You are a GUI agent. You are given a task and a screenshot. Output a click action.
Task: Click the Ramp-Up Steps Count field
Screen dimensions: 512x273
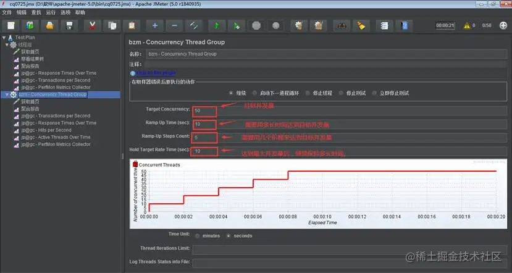point(350,138)
